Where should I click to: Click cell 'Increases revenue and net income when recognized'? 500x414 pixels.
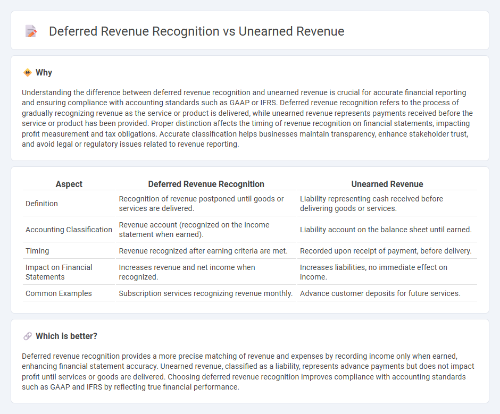pyautogui.click(x=206, y=272)
